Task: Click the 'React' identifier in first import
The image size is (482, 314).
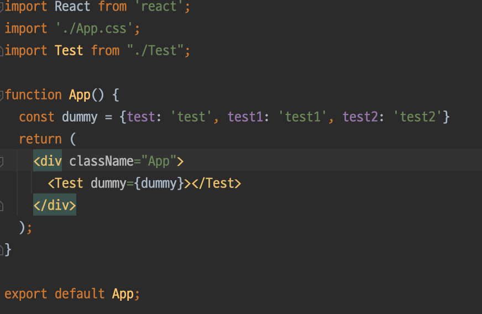Action: pos(72,7)
